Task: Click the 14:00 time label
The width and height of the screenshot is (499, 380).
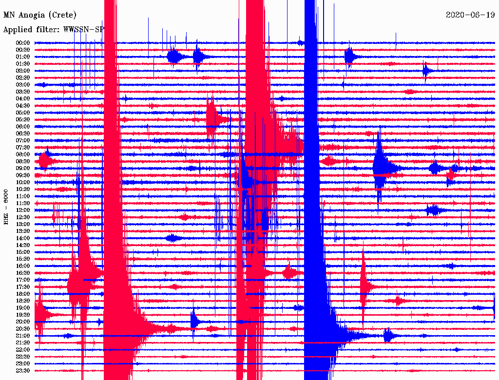Action: (x=23, y=238)
